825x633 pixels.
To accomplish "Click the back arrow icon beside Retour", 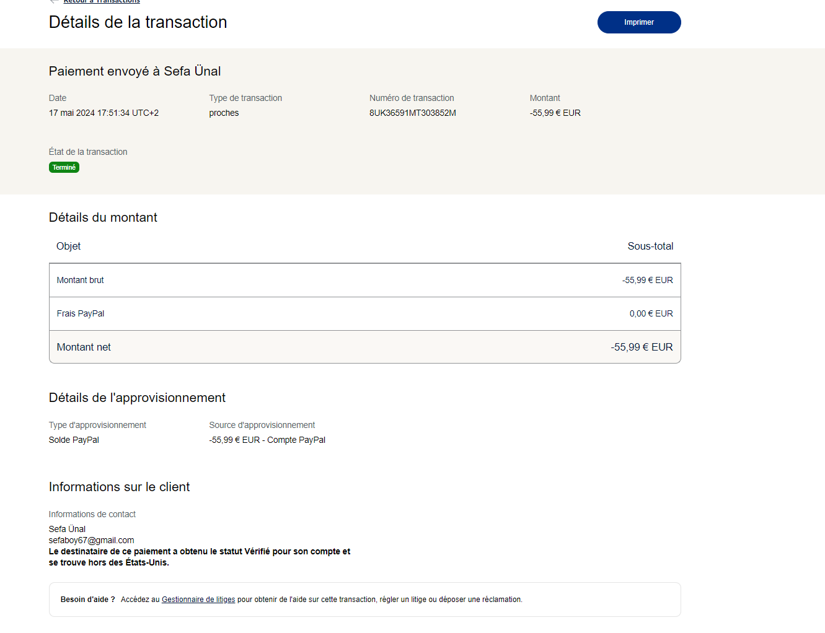I will [54, 2].
